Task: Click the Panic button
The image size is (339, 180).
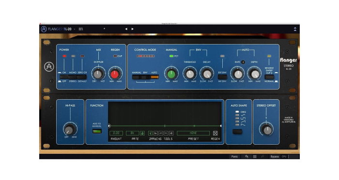Action: 234,156
